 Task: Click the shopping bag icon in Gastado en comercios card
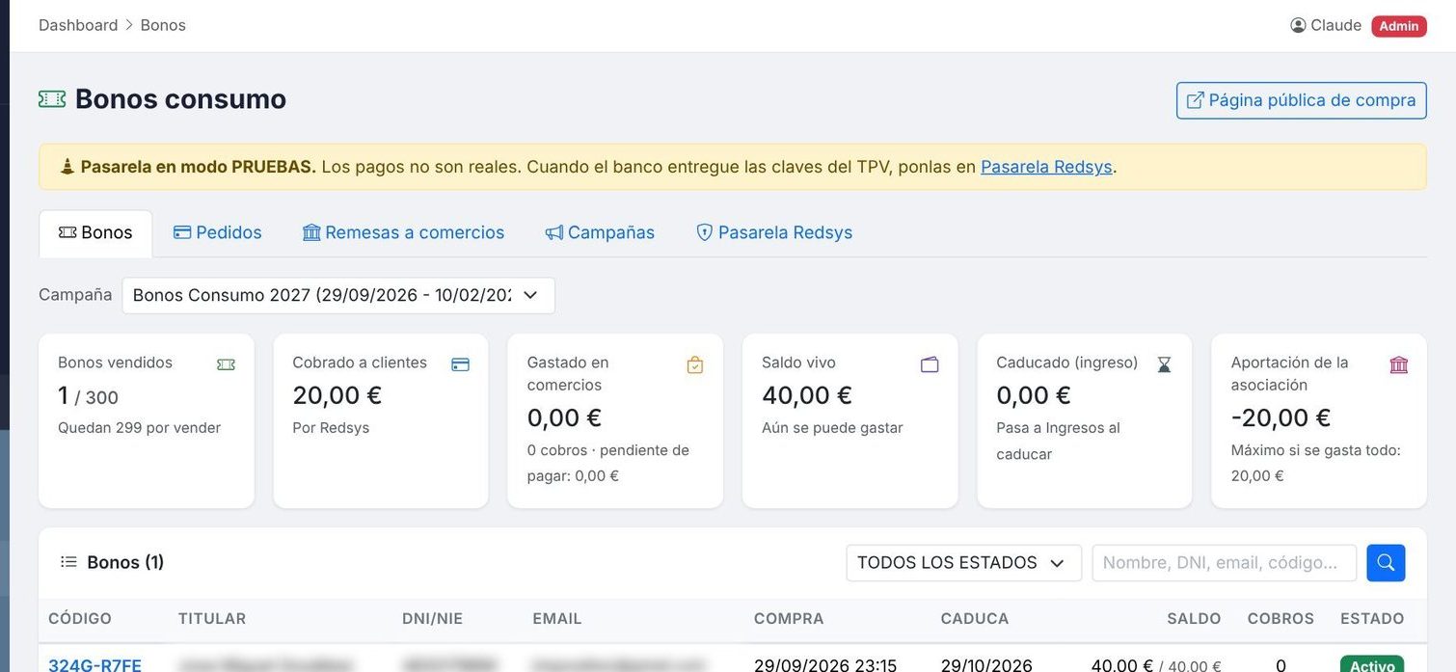tap(695, 364)
